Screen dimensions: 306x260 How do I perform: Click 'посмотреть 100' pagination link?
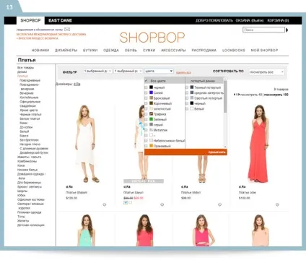(276, 95)
